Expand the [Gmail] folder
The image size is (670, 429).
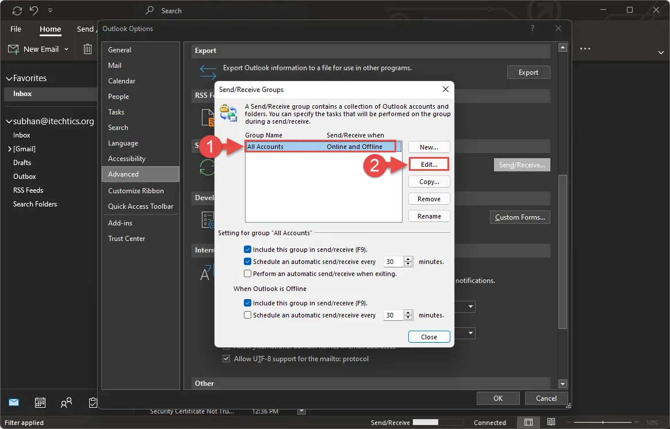[9, 149]
